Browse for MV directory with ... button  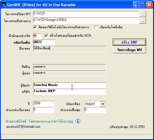143,14
